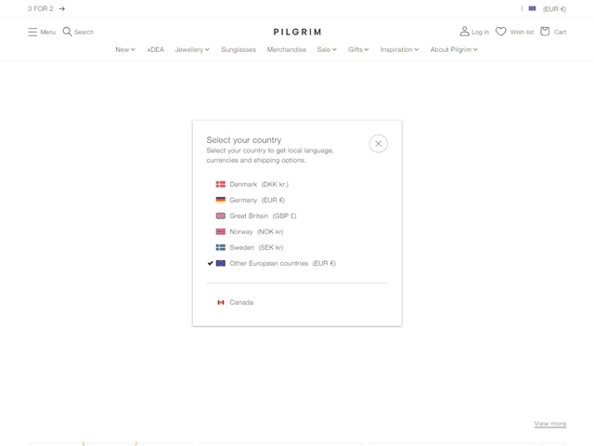Image resolution: width=594 pixels, height=446 pixels.
Task: Open the Merchandise menu item
Action: (x=287, y=49)
